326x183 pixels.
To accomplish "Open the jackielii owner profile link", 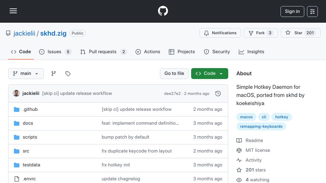I will click(x=24, y=33).
